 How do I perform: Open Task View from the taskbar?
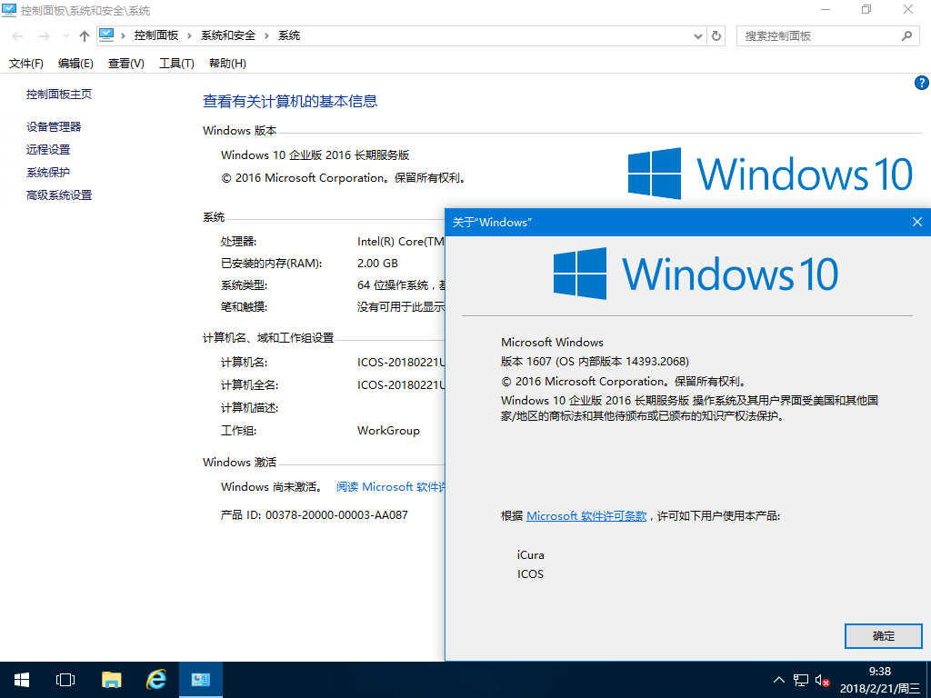tap(65, 679)
